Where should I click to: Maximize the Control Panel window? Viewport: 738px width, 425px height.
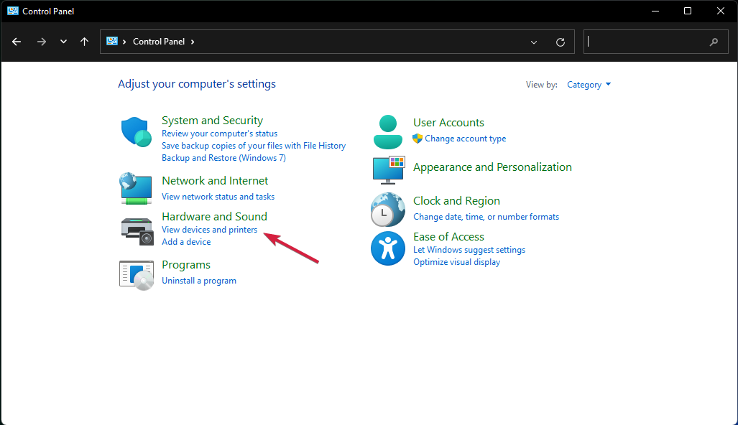pos(688,11)
